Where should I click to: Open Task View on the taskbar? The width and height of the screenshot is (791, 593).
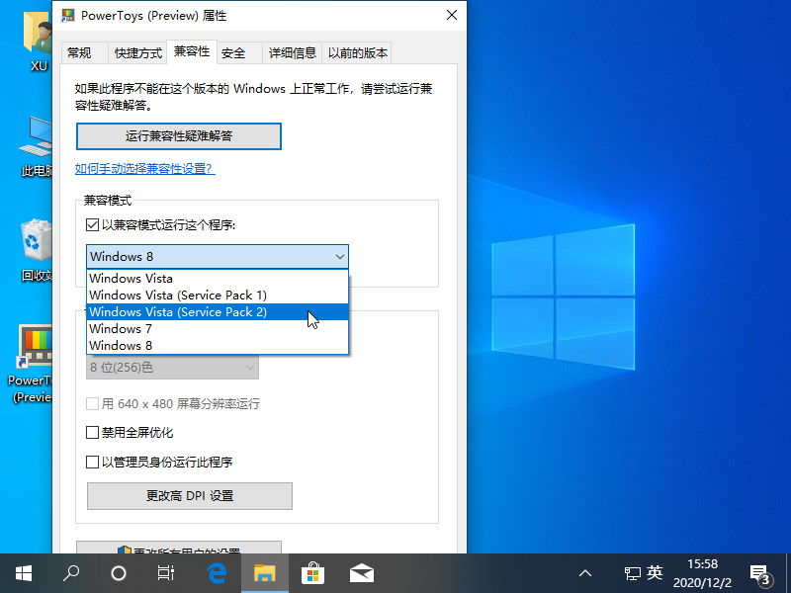pos(166,572)
